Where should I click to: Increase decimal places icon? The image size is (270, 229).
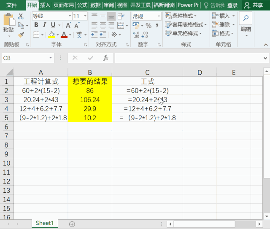pyautogui.click(x=136, y=35)
